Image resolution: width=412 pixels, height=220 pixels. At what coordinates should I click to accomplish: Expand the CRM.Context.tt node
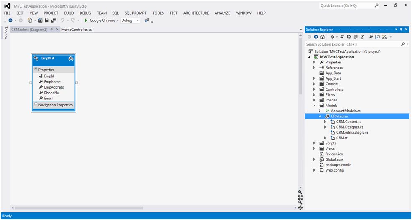[325, 121]
